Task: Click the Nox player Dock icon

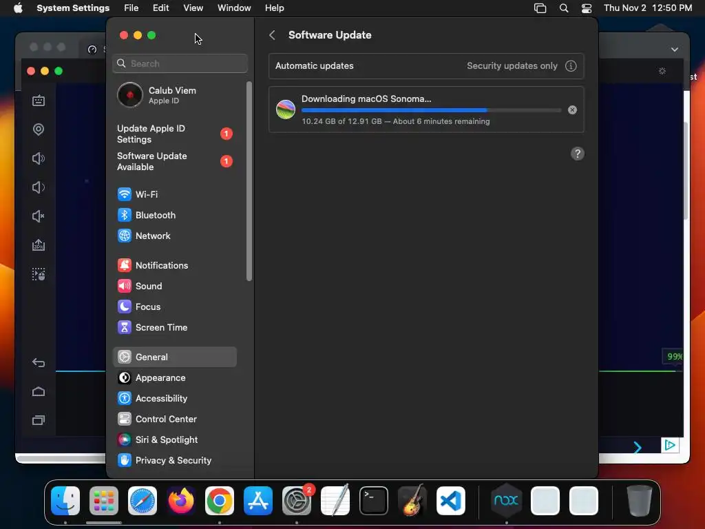Action: point(506,501)
